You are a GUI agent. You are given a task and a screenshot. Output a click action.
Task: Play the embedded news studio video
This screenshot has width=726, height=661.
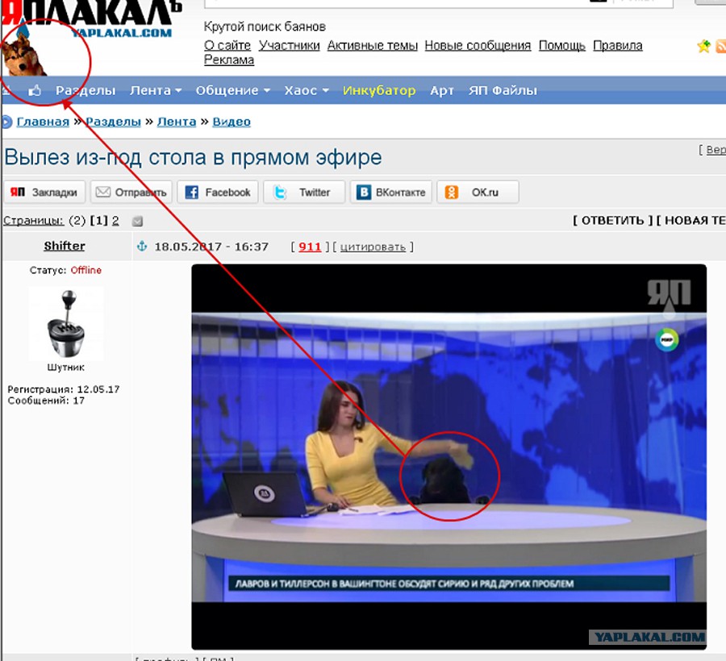pos(449,457)
